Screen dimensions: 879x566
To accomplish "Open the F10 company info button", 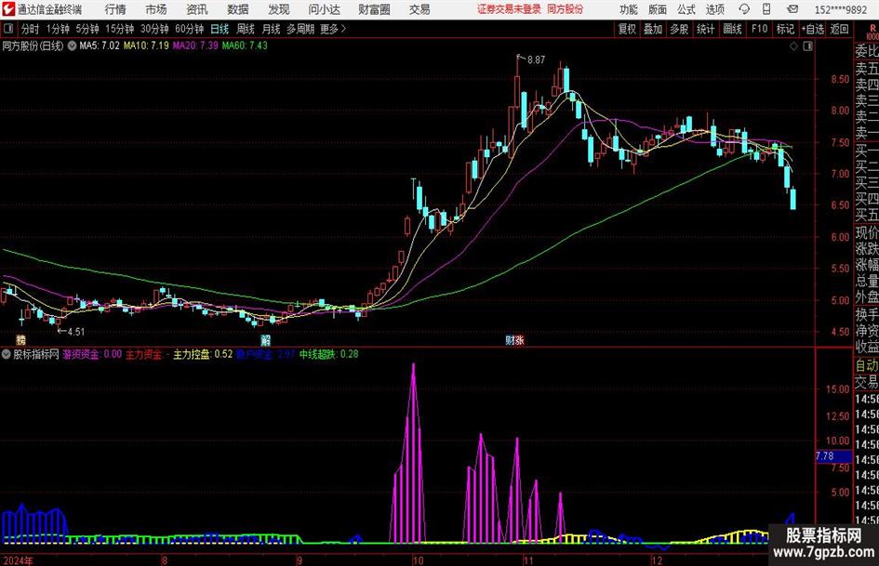I will click(x=759, y=29).
